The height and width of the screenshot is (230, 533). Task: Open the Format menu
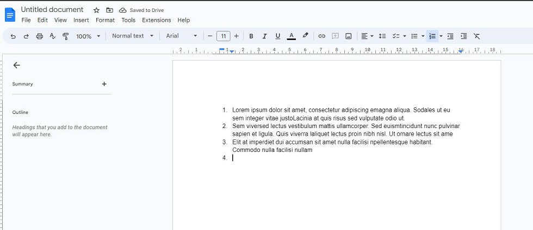click(105, 20)
